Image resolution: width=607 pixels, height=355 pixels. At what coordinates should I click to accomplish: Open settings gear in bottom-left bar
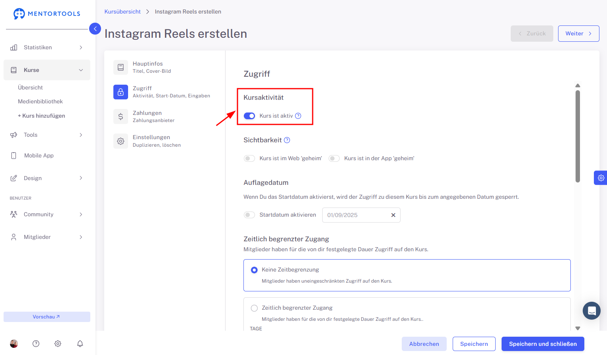(x=58, y=343)
